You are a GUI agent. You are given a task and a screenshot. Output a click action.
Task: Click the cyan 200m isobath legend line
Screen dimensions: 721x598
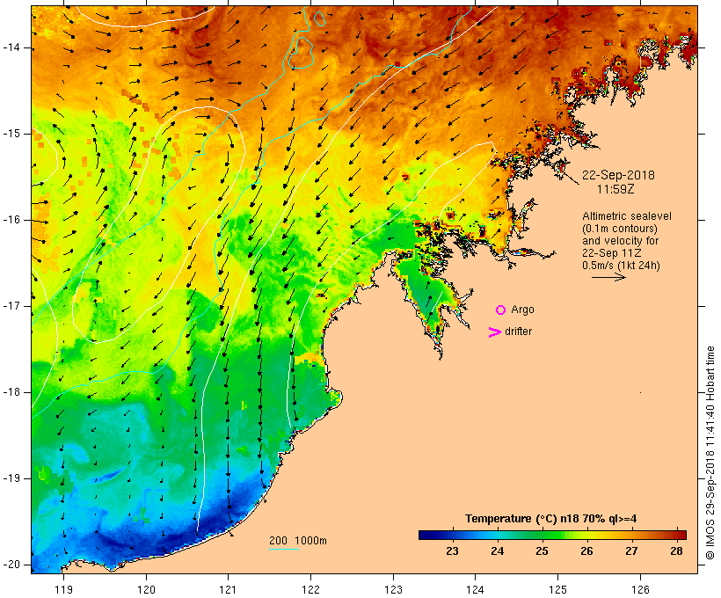(x=284, y=549)
